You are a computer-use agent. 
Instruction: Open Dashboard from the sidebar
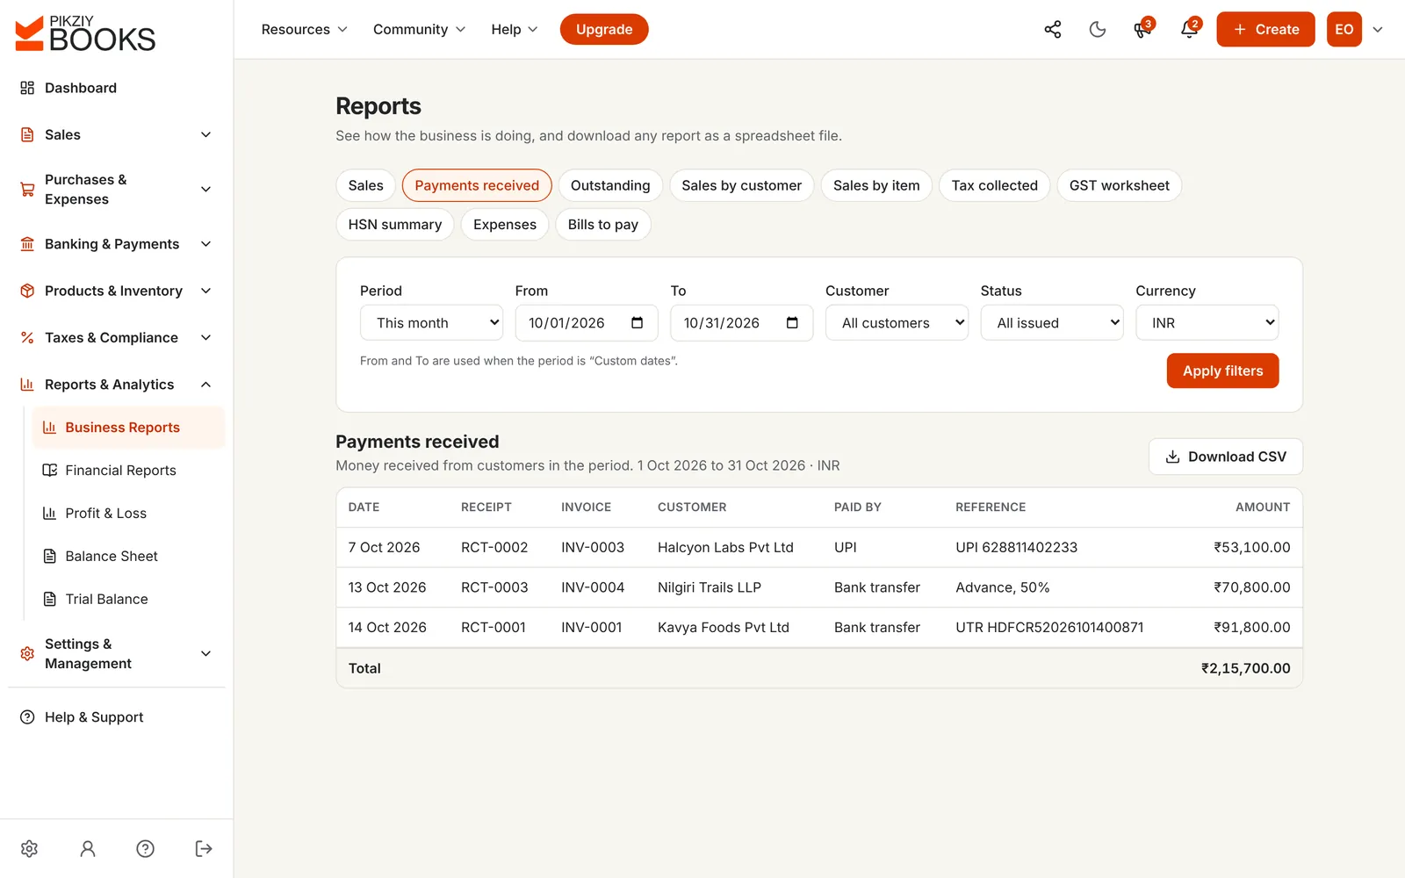click(x=117, y=88)
